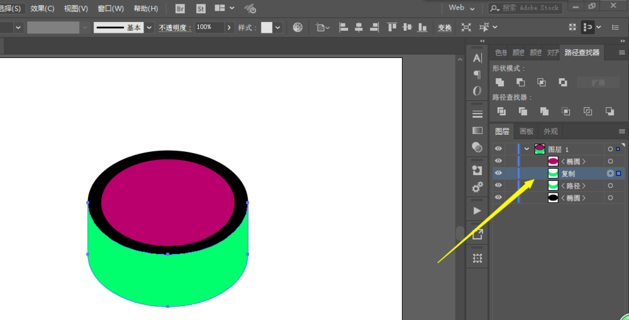Click the recolor artwork wheel icon

click(x=298, y=28)
